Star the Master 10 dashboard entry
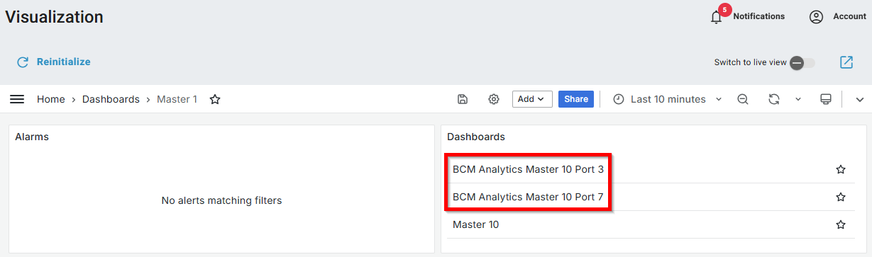The height and width of the screenshot is (257, 872). pyautogui.click(x=841, y=224)
